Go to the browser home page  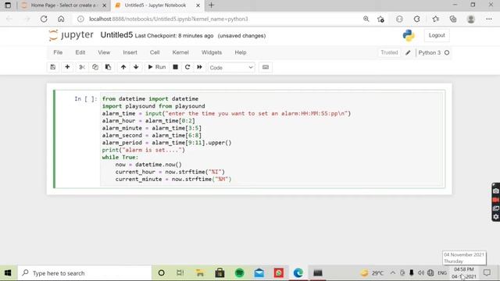point(61,19)
